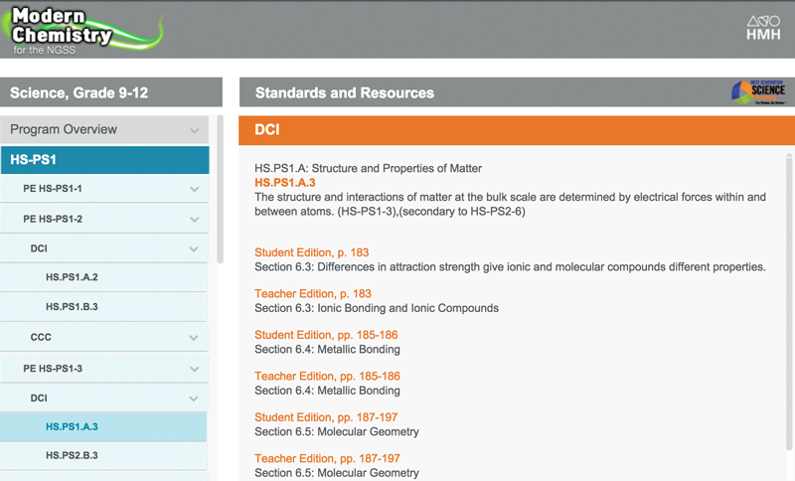
Task: Click the Next Generation Science logo
Action: pos(759,92)
